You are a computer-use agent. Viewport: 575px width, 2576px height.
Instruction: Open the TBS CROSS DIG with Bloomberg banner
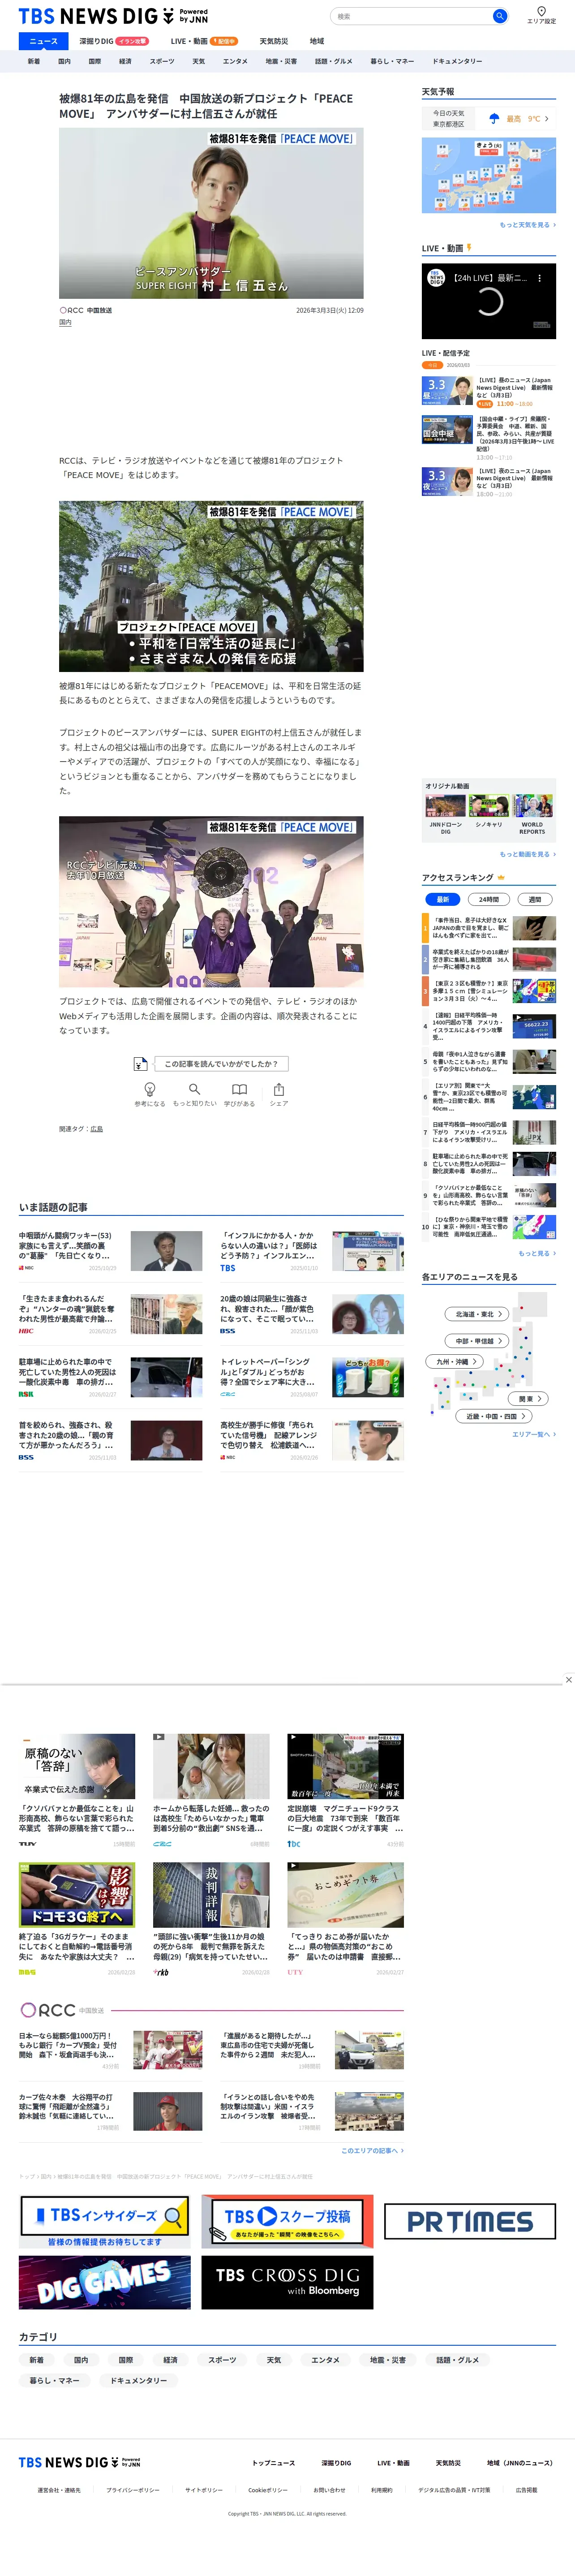click(x=287, y=2282)
